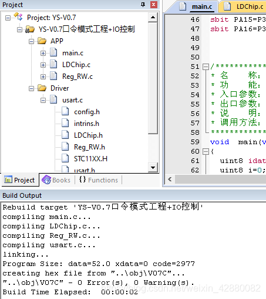
Task: Click project tree scroll down arrow
Action: pos(153,168)
